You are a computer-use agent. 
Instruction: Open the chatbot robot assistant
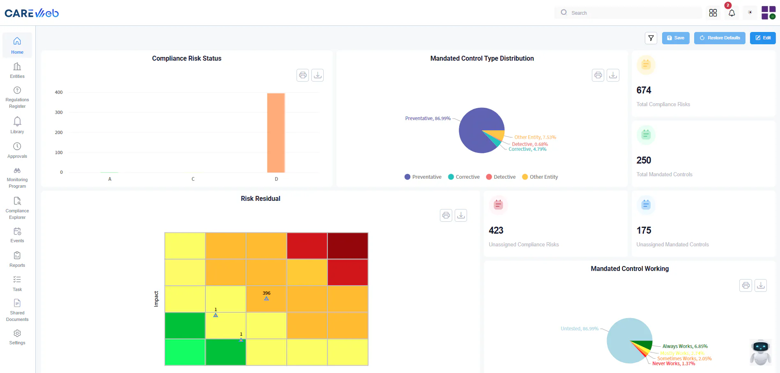[761, 353]
